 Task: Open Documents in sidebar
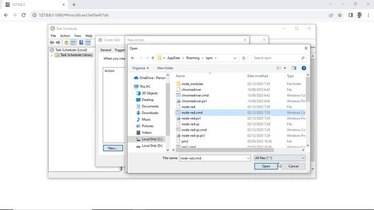pyautogui.click(x=147, y=106)
